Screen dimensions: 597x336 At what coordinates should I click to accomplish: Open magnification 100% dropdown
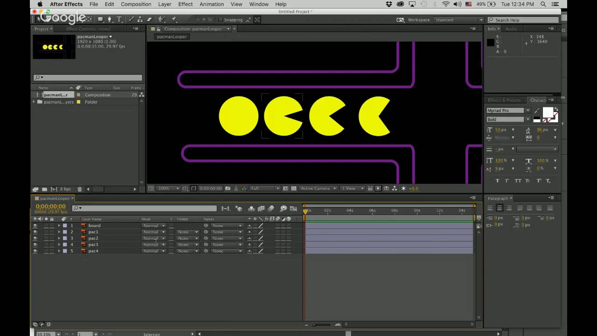(167, 189)
